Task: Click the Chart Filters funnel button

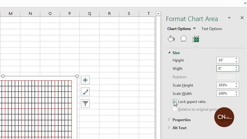Action: click(x=85, y=103)
